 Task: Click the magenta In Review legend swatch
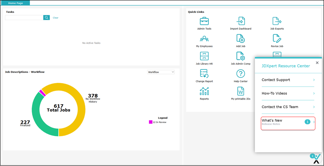[150, 122]
